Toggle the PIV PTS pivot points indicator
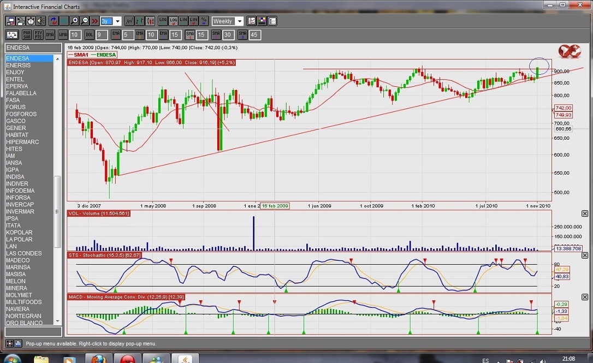The width and height of the screenshot is (593, 363). point(38,35)
